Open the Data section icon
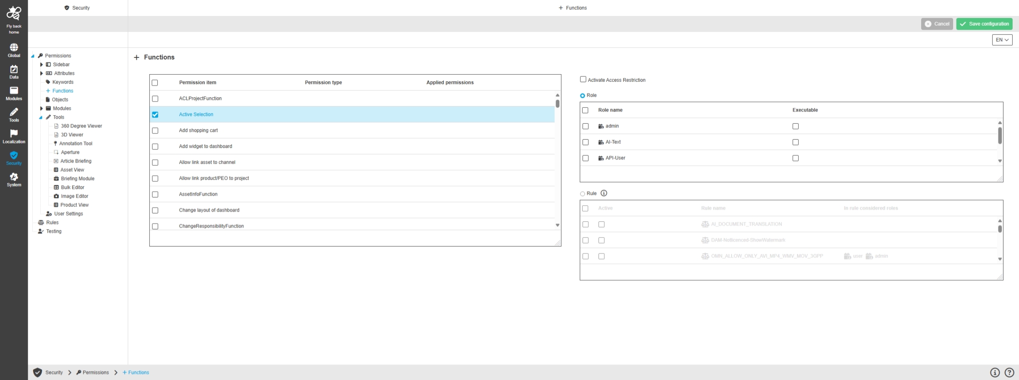The width and height of the screenshot is (1019, 380). (x=14, y=69)
